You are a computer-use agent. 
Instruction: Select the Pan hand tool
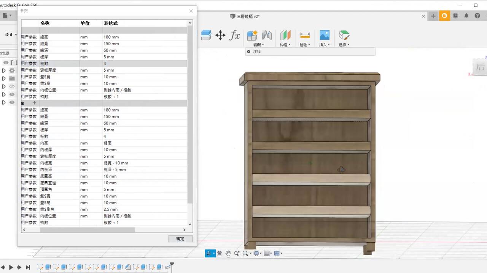pyautogui.click(x=228, y=254)
